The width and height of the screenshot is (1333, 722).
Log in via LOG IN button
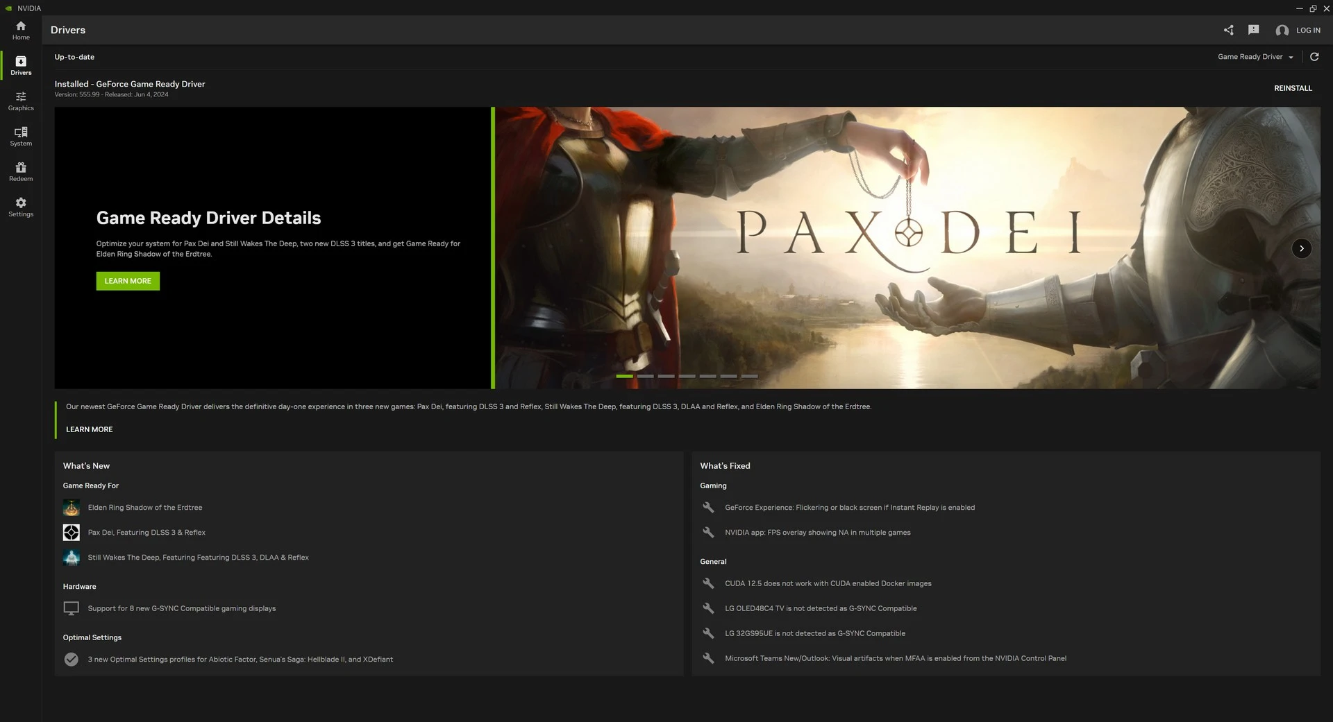pyautogui.click(x=1308, y=31)
